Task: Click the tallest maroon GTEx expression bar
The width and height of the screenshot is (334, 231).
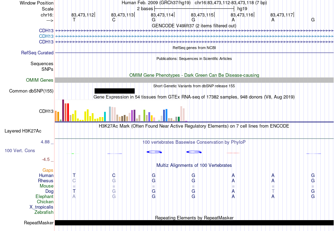Action: (63, 110)
